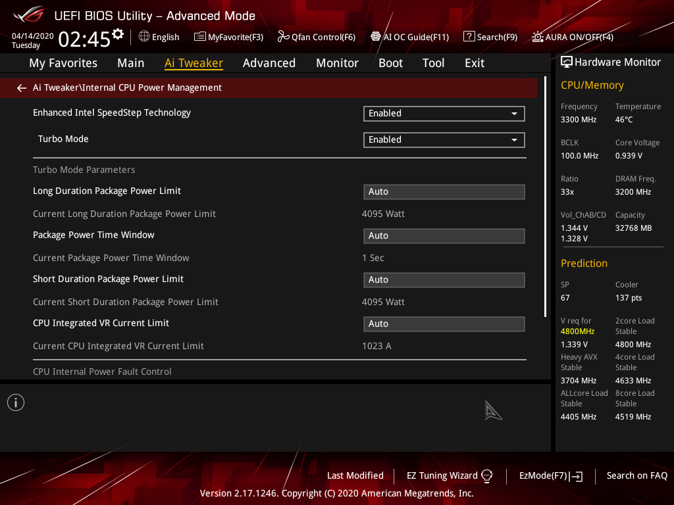Click Long Duration Package Power Limit field
674x505 pixels.
click(x=444, y=192)
